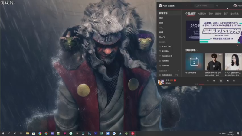Unlike the song with the red heart
The height and width of the screenshot is (136, 242).
pyautogui.click(x=175, y=80)
